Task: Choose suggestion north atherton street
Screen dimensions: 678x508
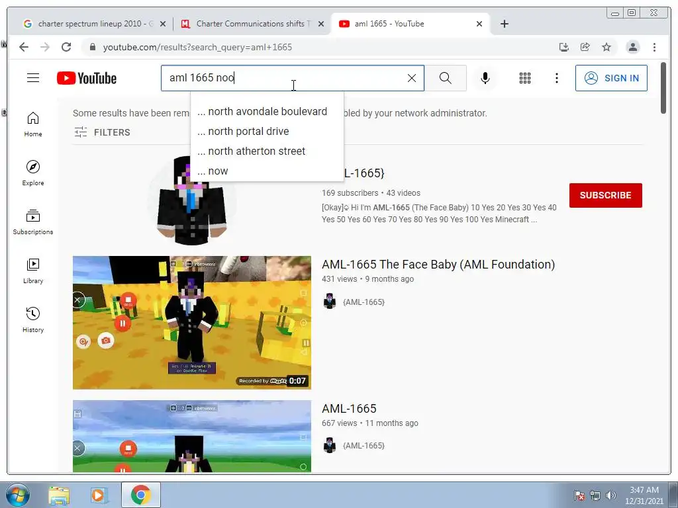Action: (x=267, y=151)
